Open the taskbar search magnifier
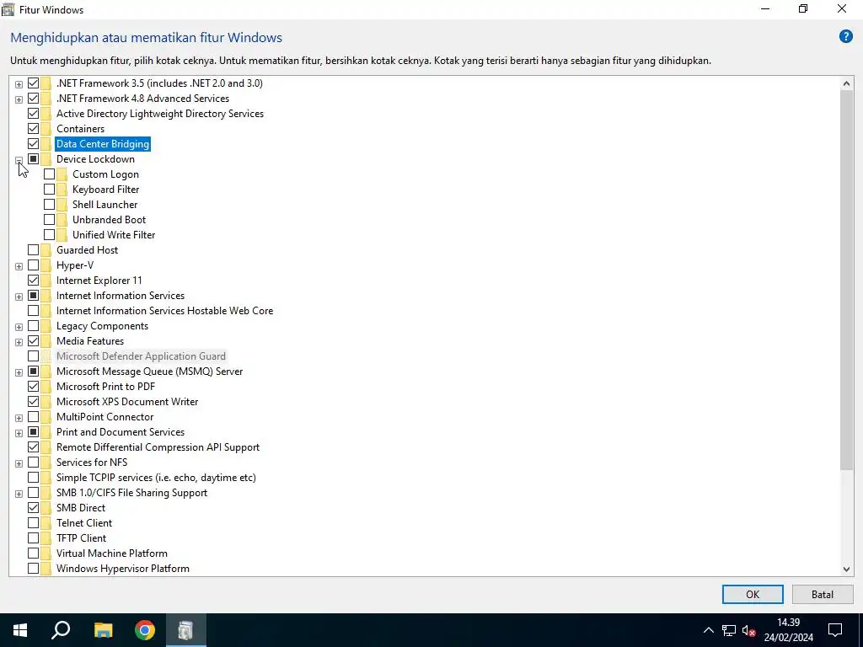Screen dimensions: 863x647 pos(61,630)
